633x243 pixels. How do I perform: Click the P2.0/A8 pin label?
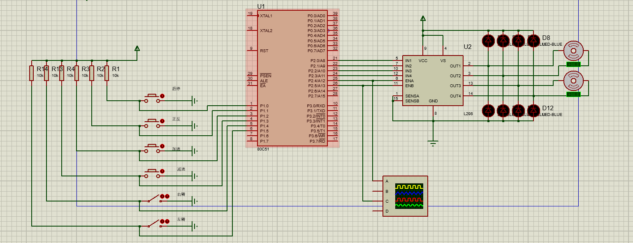(x=318, y=61)
